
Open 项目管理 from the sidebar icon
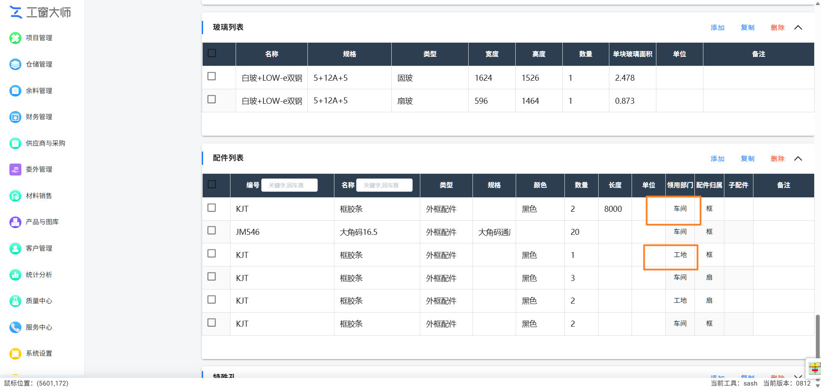(x=15, y=38)
